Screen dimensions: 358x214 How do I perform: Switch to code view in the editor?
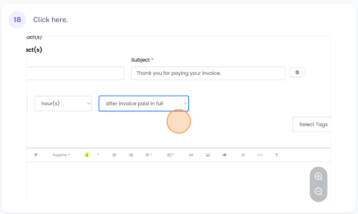click(x=260, y=155)
